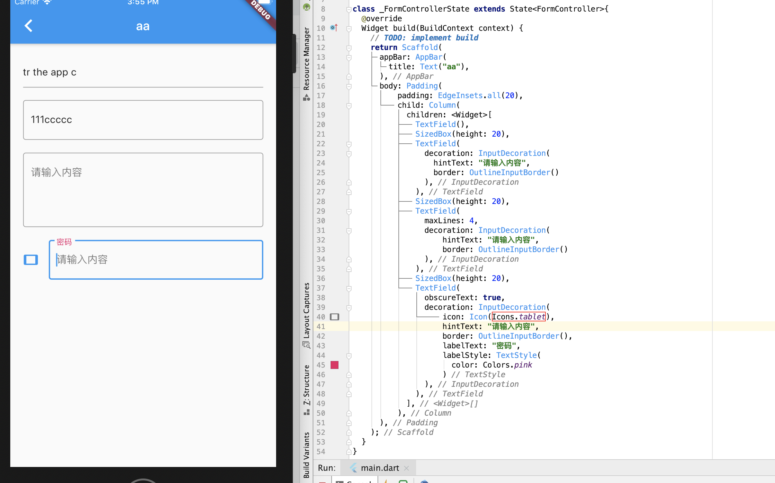The image size is (775, 483).
Task: Click Icons.tablet in the code editor
Action: coord(518,317)
